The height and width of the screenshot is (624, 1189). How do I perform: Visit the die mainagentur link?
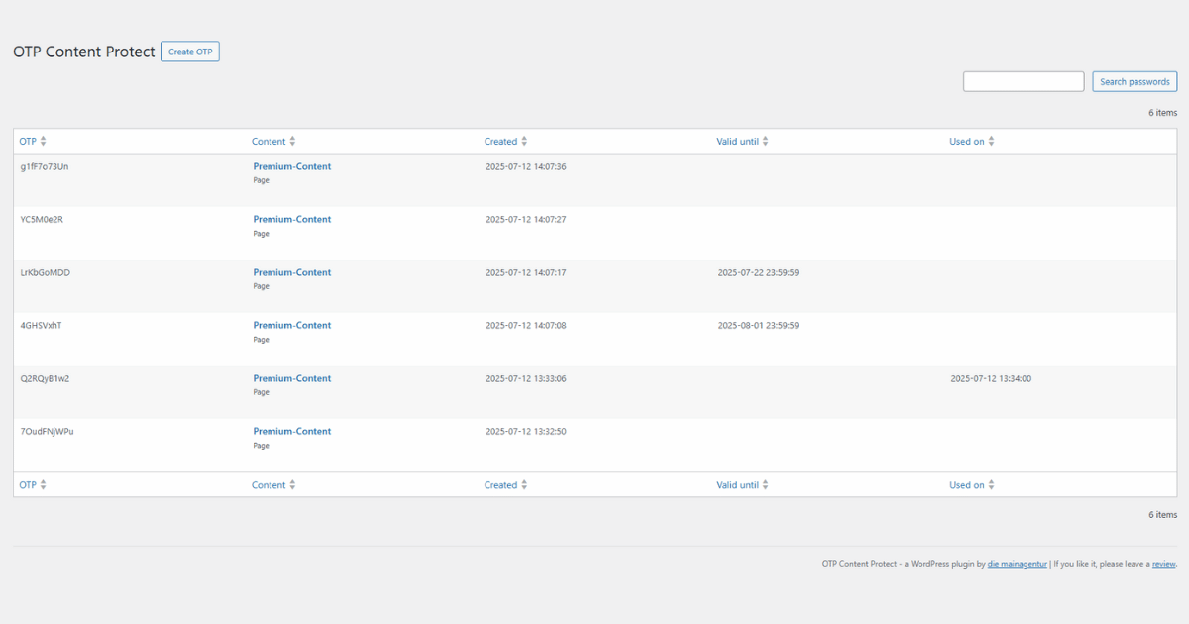(1017, 564)
